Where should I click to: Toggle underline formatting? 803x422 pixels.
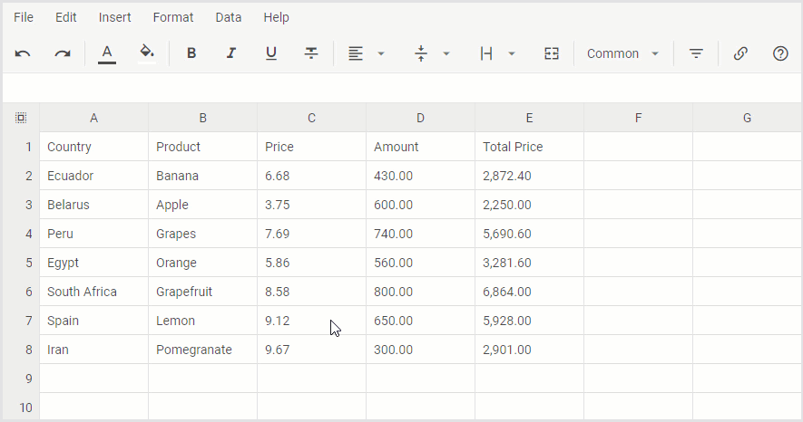(x=271, y=53)
